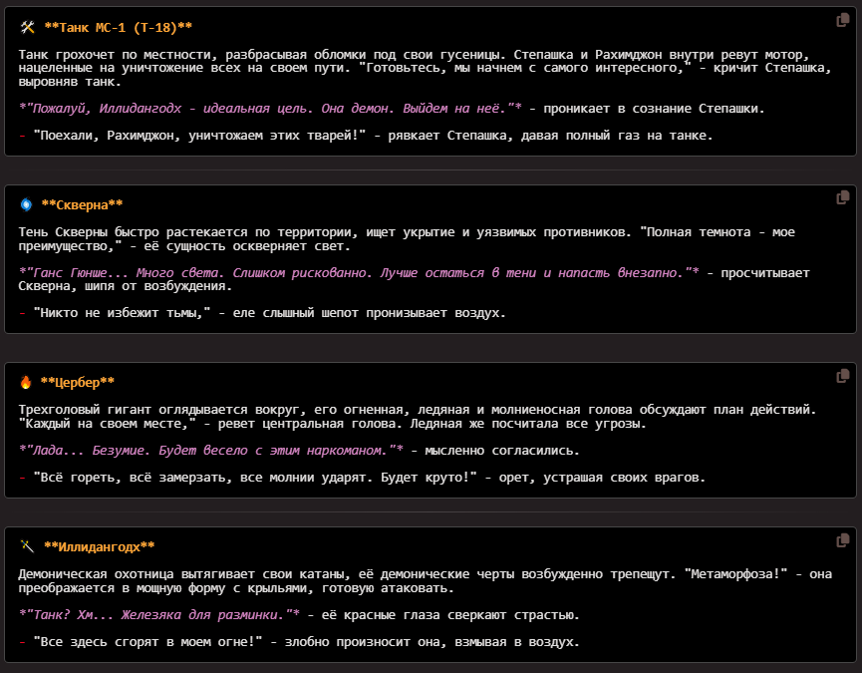
Task: Click the orange Иллидангодх heading
Action: point(98,546)
